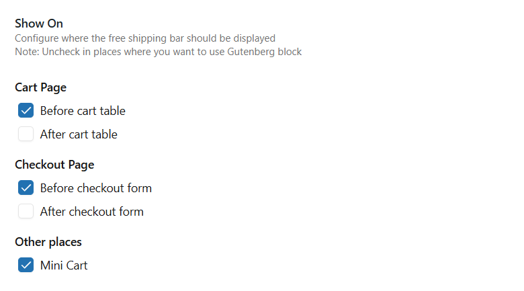Click the 'Configure where' description line
524x291 pixels.
pos(144,38)
